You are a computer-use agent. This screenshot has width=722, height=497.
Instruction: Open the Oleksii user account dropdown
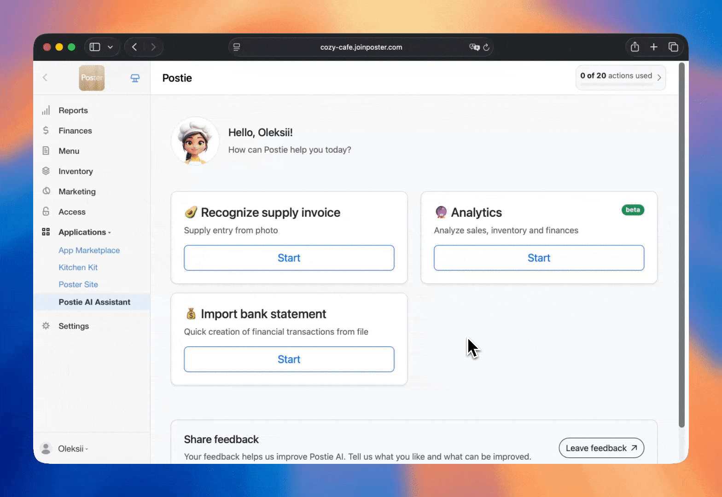71,449
